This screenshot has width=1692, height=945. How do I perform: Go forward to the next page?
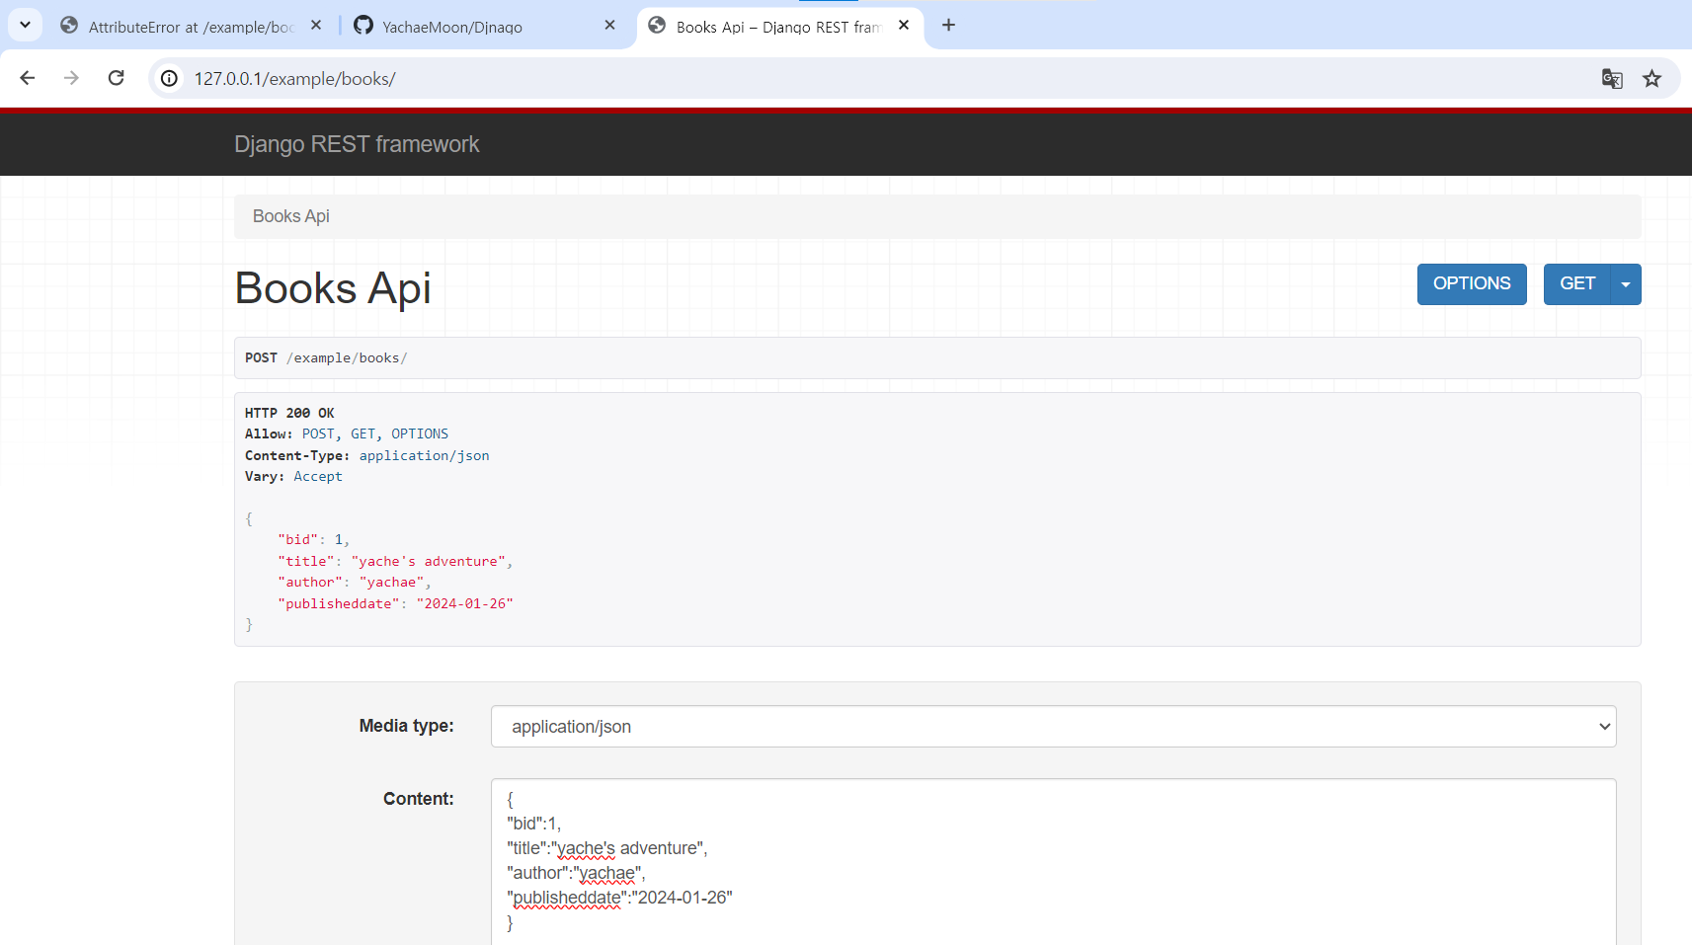pyautogui.click(x=71, y=78)
